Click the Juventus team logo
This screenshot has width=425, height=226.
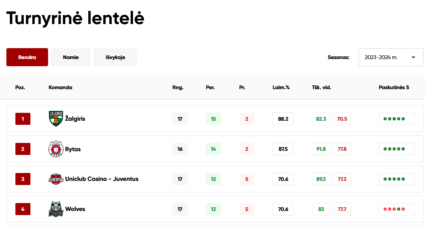tap(56, 179)
